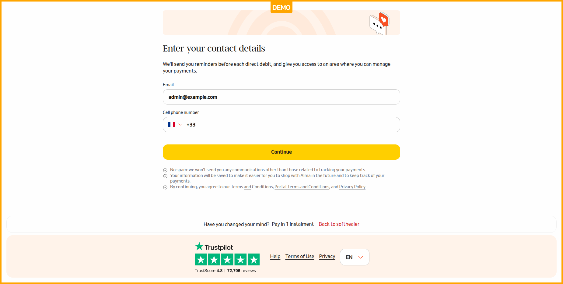Click the fifth Trustpilot rating star
This screenshot has height=284, width=563.
pyautogui.click(x=254, y=260)
